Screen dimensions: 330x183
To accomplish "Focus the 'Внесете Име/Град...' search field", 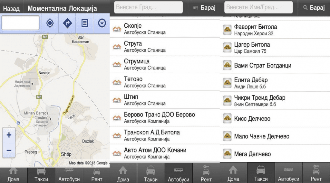I will pyautogui.click(x=259, y=7).
